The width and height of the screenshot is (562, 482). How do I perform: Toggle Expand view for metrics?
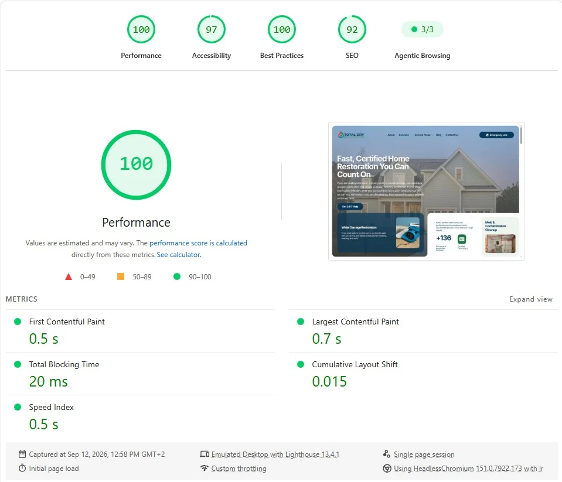pyautogui.click(x=531, y=299)
